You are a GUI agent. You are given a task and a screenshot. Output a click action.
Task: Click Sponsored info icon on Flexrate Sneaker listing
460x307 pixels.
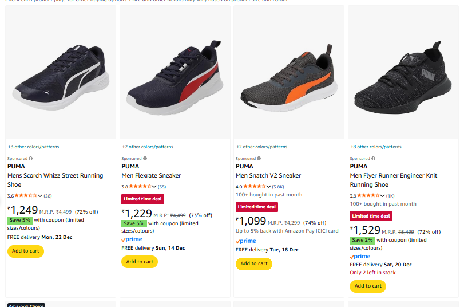click(x=145, y=159)
